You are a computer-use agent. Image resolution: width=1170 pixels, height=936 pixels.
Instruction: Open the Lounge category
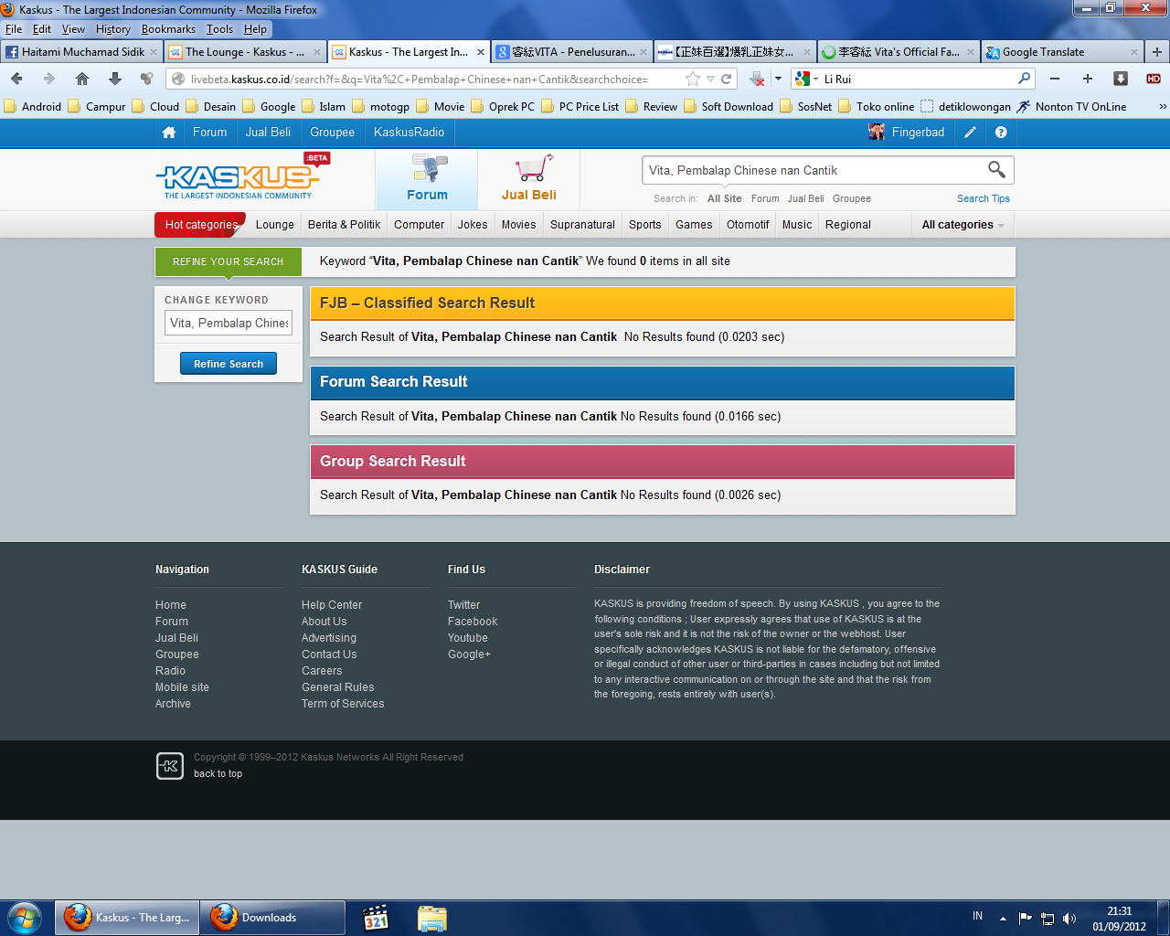(x=275, y=225)
